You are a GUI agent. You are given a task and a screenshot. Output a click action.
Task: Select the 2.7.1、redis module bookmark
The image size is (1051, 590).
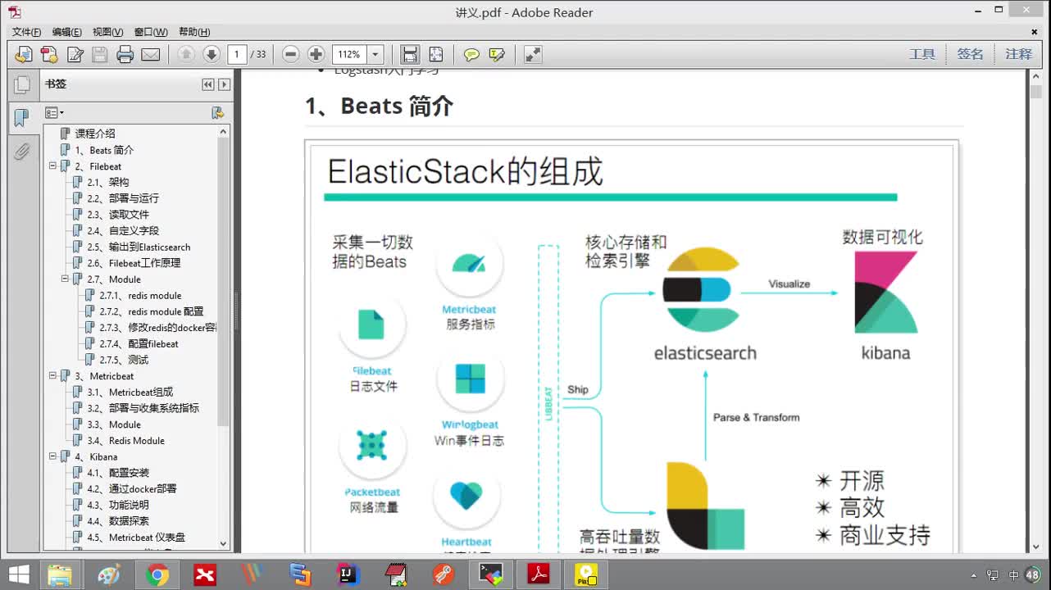click(x=140, y=296)
